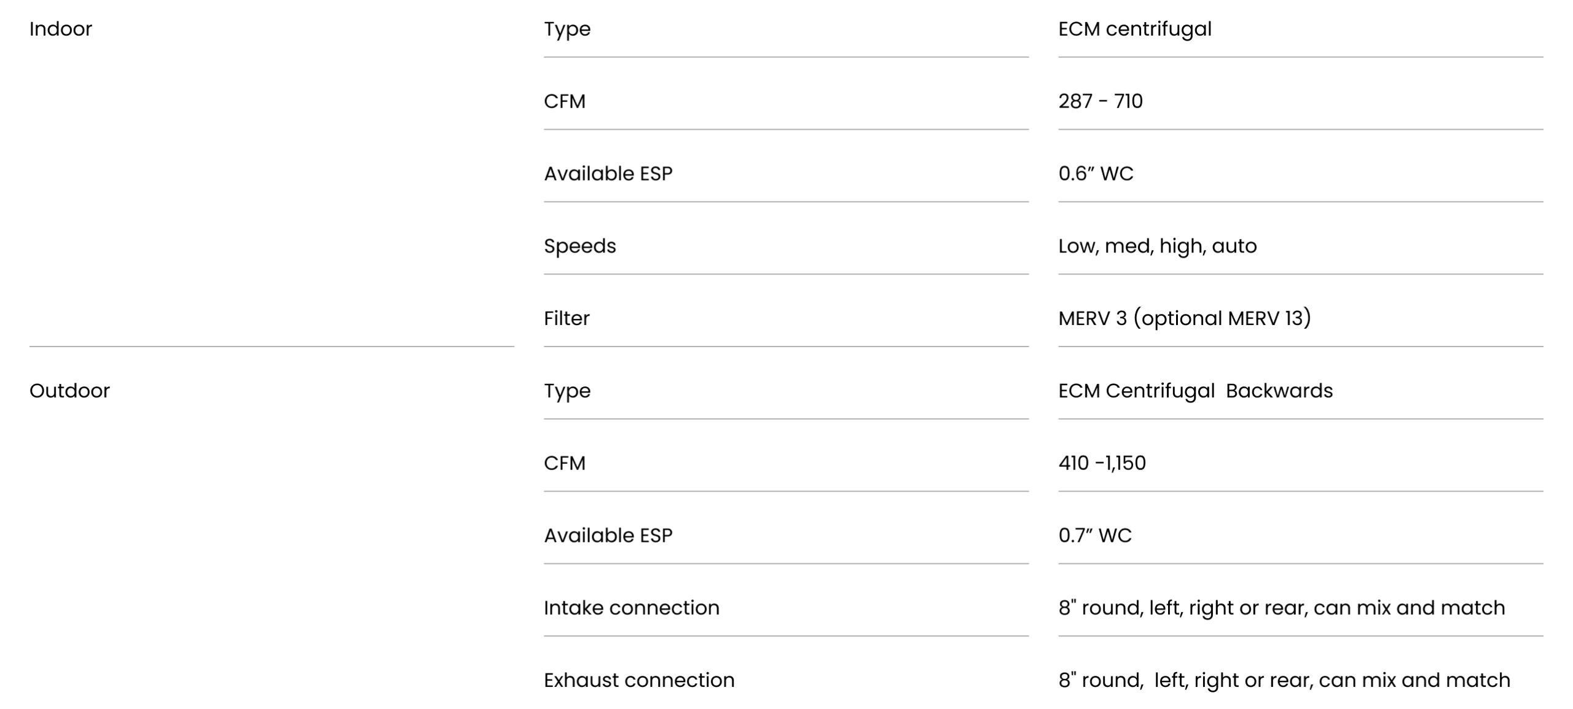Select the 287 - 710 CFM value

click(x=1100, y=101)
